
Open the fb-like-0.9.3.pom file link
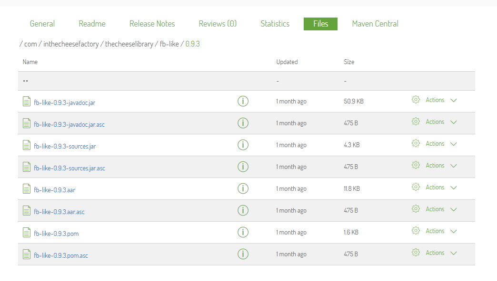coord(56,234)
